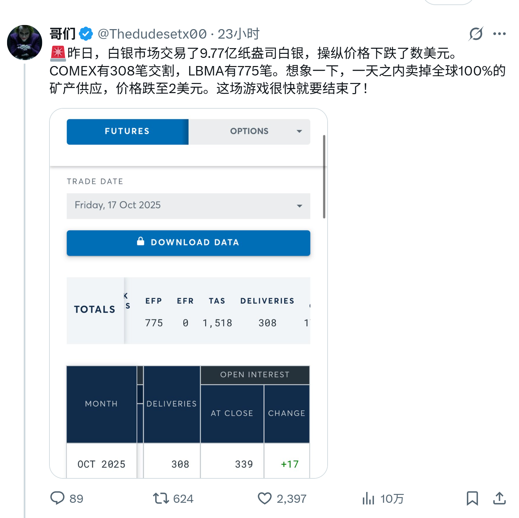Like the post with the heart icon
This screenshot has height=518, width=519.
coord(265,498)
